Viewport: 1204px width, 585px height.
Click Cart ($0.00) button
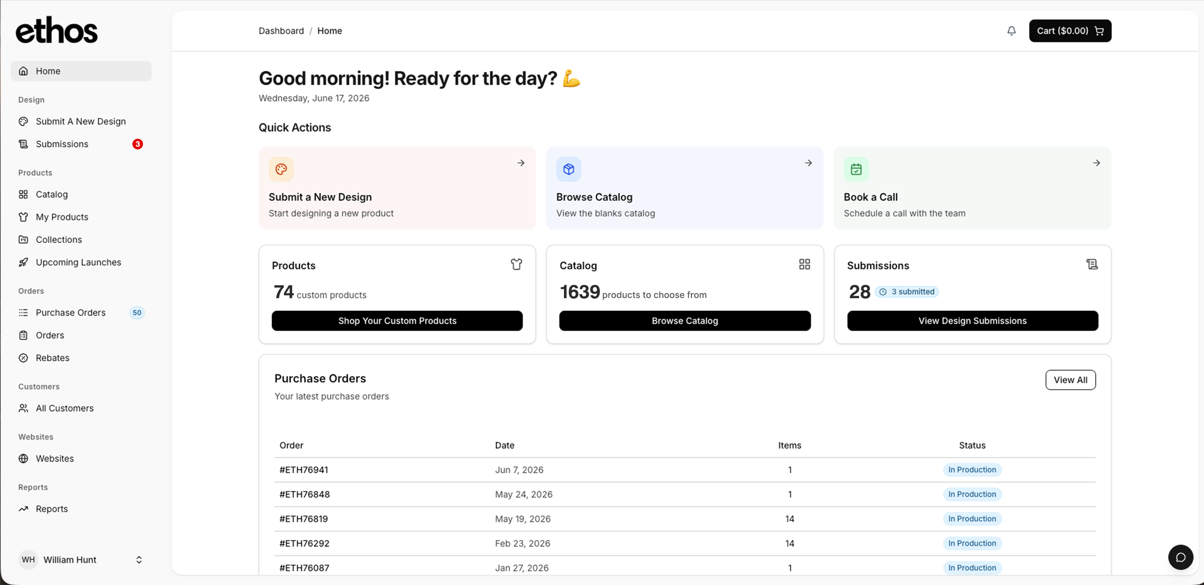pyautogui.click(x=1070, y=31)
